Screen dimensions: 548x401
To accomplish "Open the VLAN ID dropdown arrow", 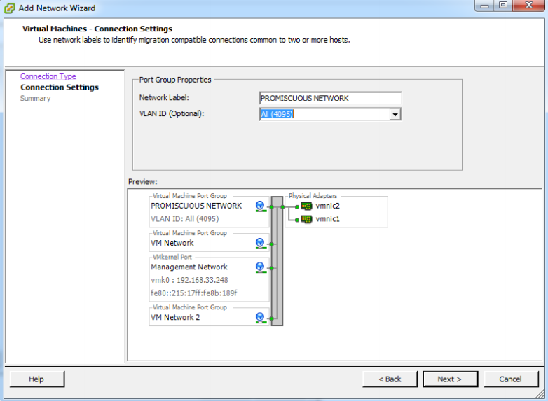I will (395, 114).
